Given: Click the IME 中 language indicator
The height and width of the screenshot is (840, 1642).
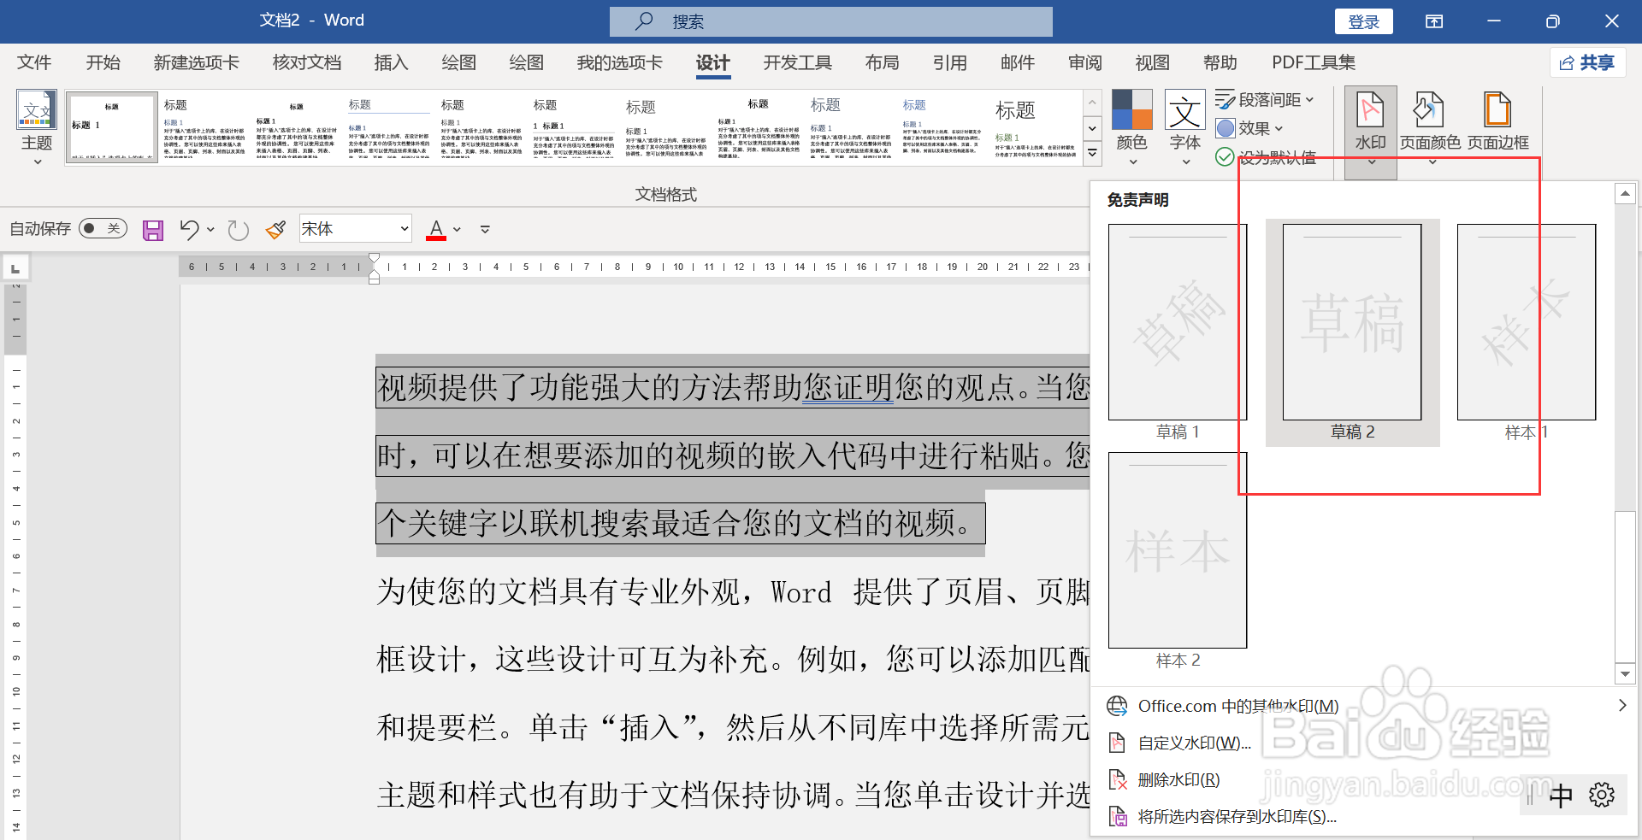Looking at the screenshot, I should pyautogui.click(x=1561, y=796).
